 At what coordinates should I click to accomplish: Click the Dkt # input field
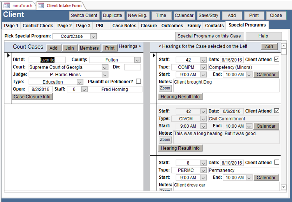(47, 60)
